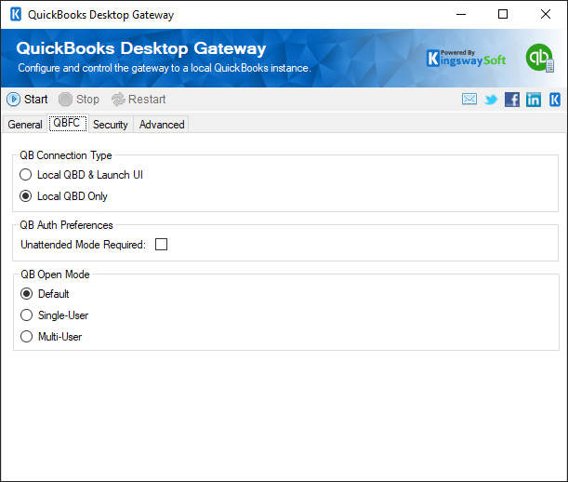Restart the gateway service
The height and width of the screenshot is (482, 568).
[139, 99]
